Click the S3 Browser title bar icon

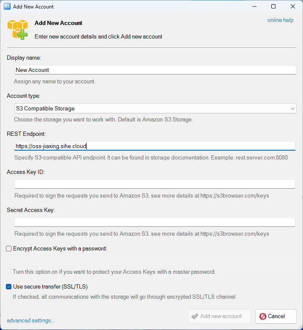[x=7, y=6]
